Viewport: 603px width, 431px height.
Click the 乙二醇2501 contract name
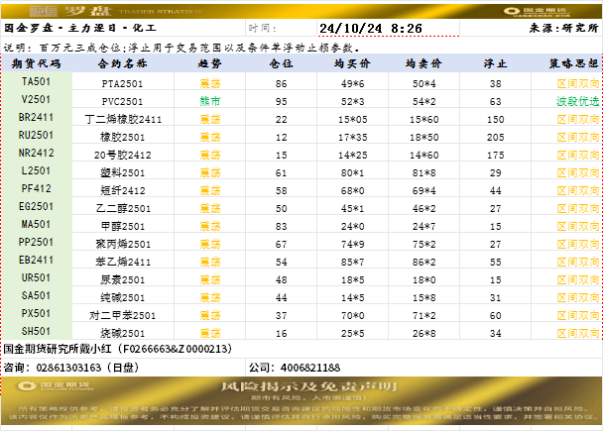coord(123,209)
